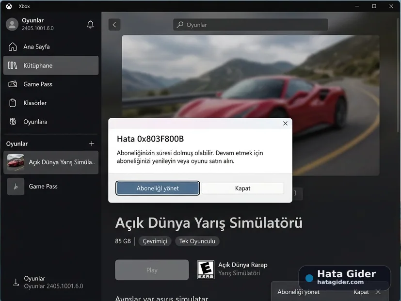Click the Game Pass download tile icon

tap(16, 187)
